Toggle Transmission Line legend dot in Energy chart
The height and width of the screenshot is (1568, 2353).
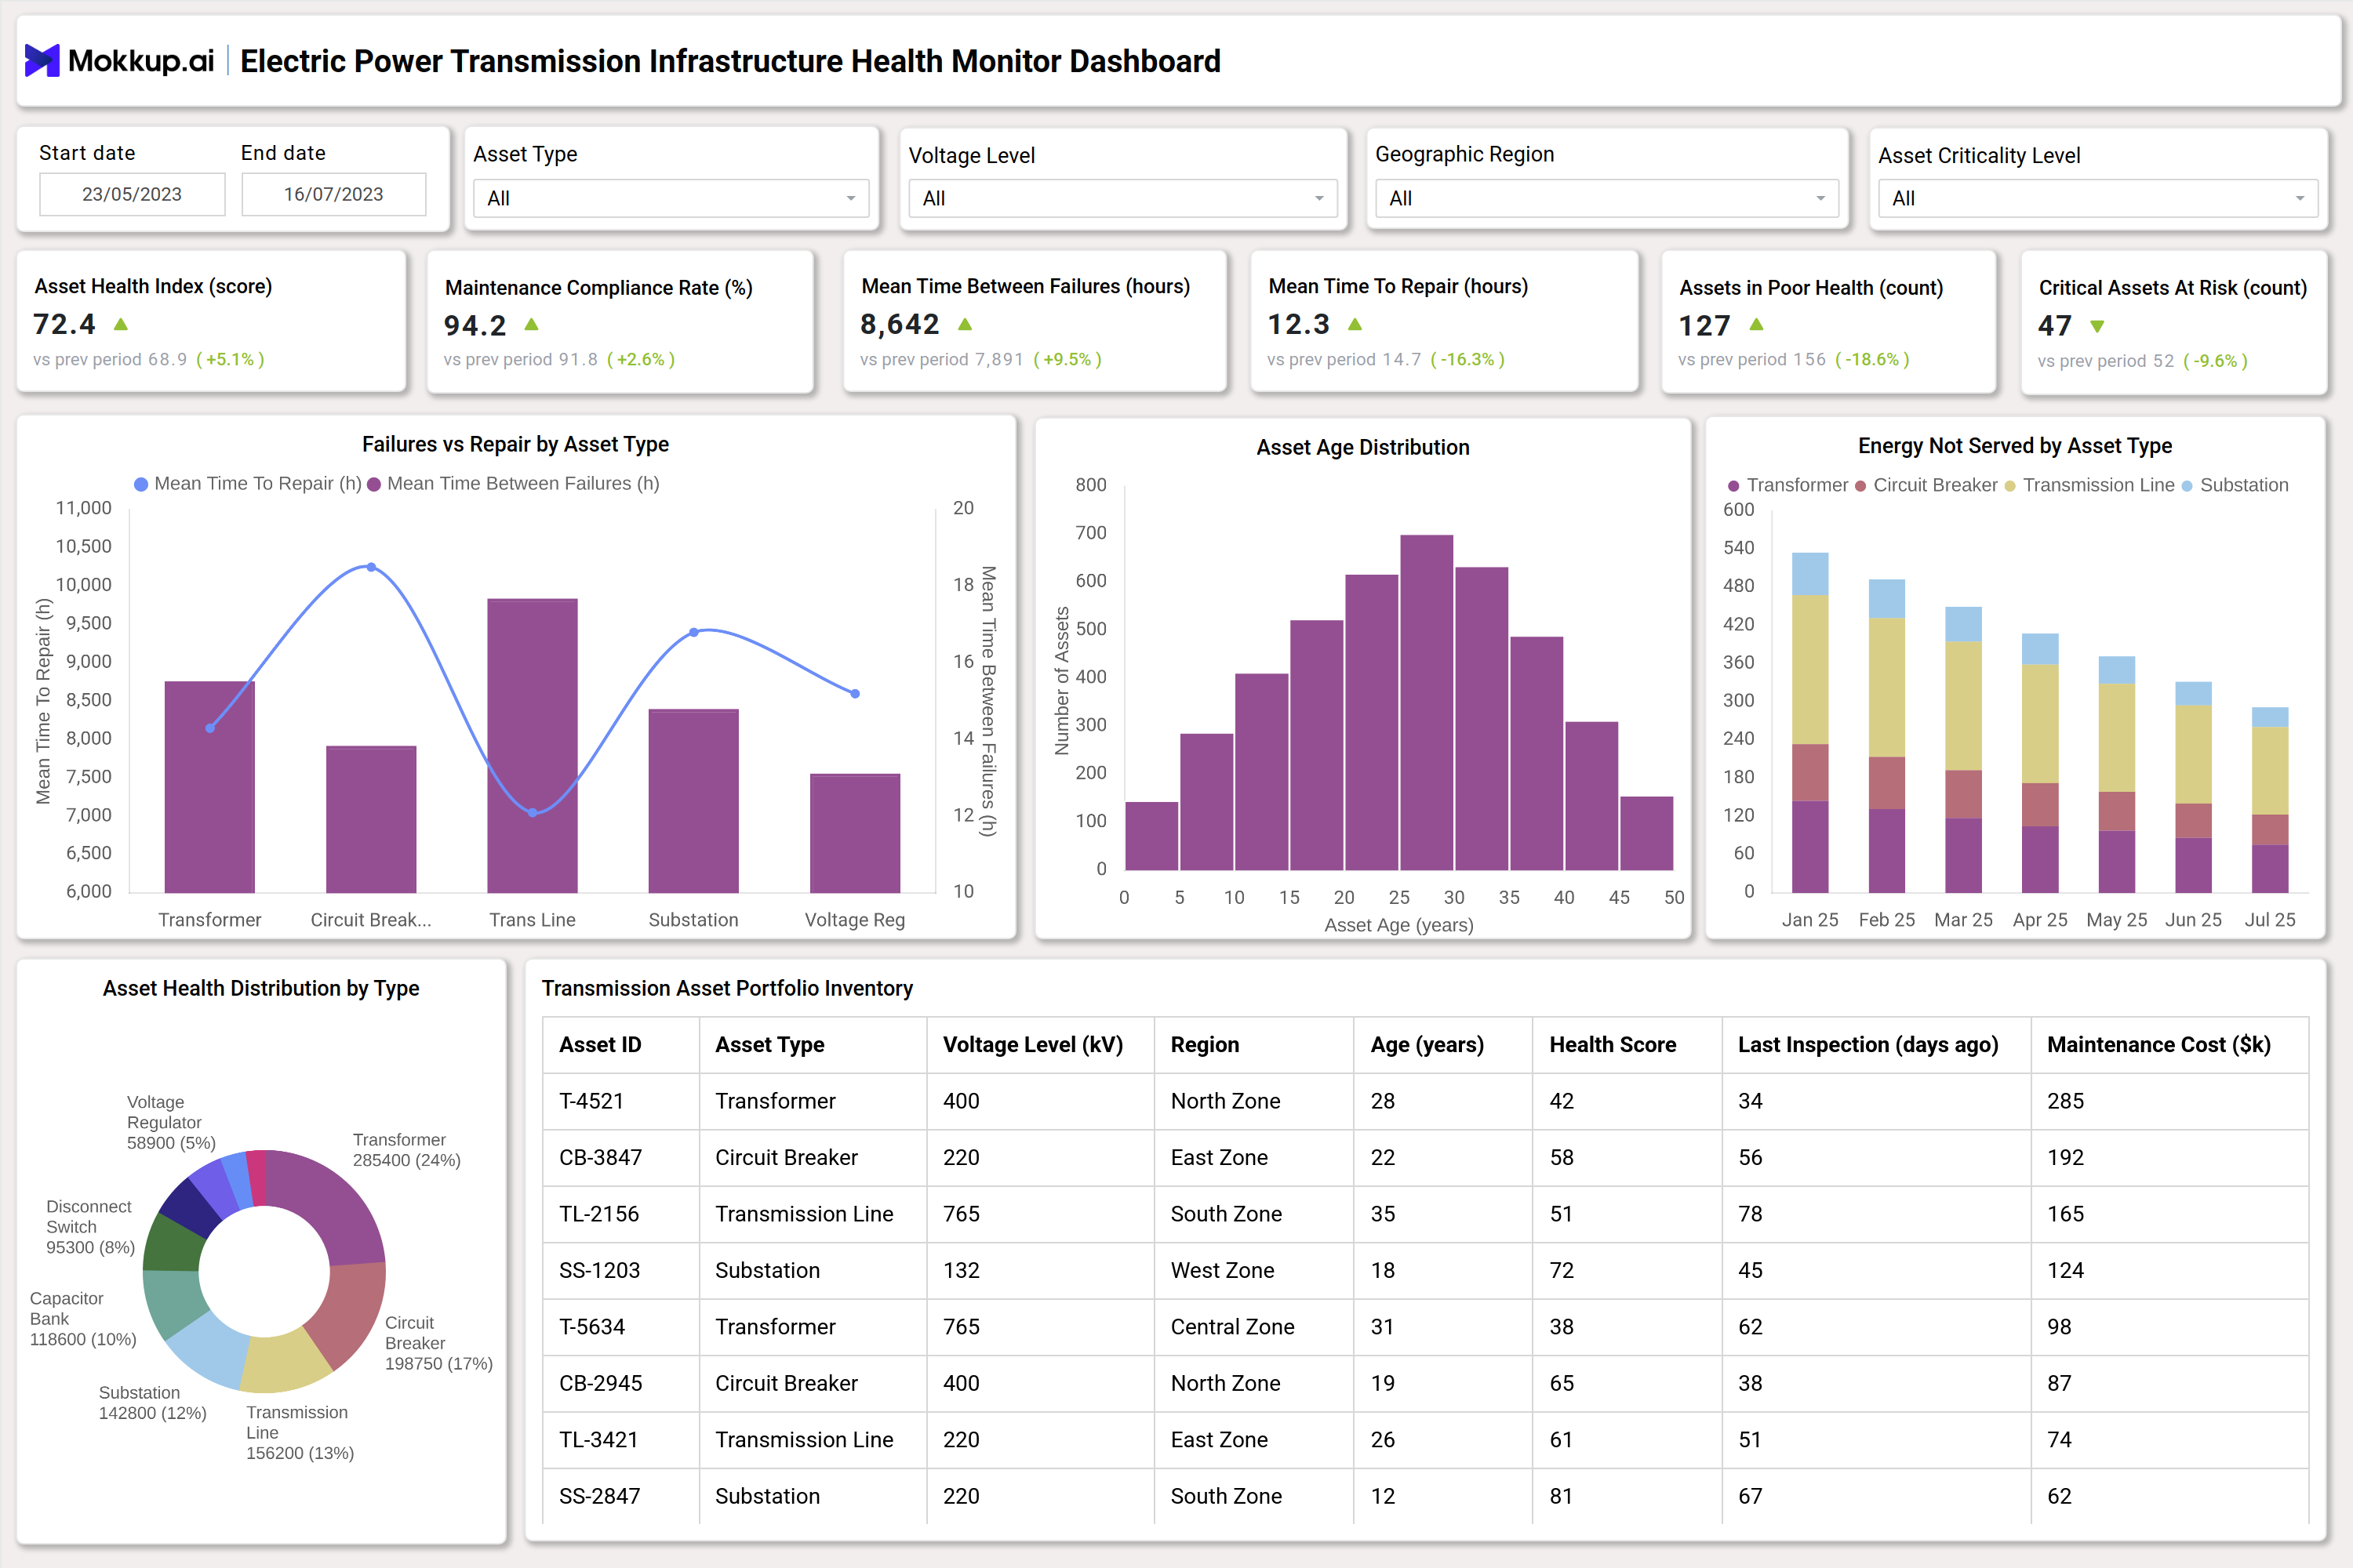[x=2009, y=486]
